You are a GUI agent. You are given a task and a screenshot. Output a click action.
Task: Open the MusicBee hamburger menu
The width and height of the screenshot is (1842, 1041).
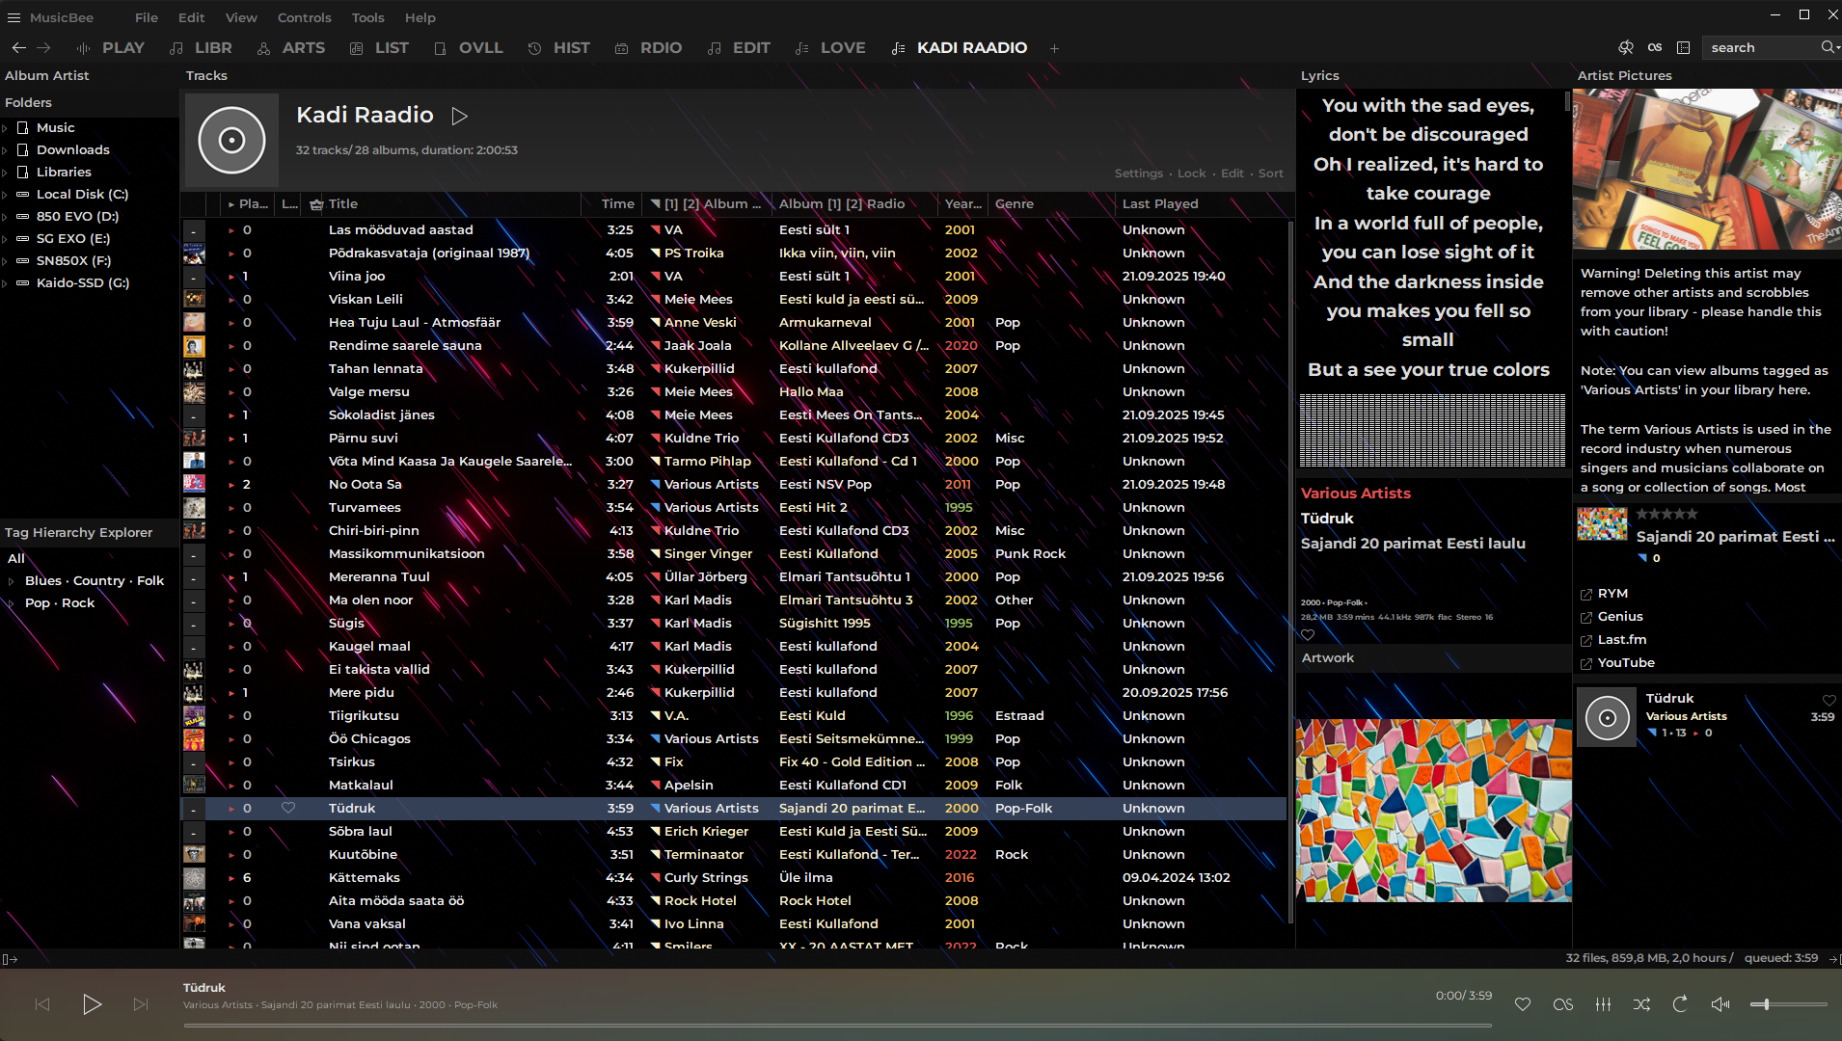click(x=14, y=17)
